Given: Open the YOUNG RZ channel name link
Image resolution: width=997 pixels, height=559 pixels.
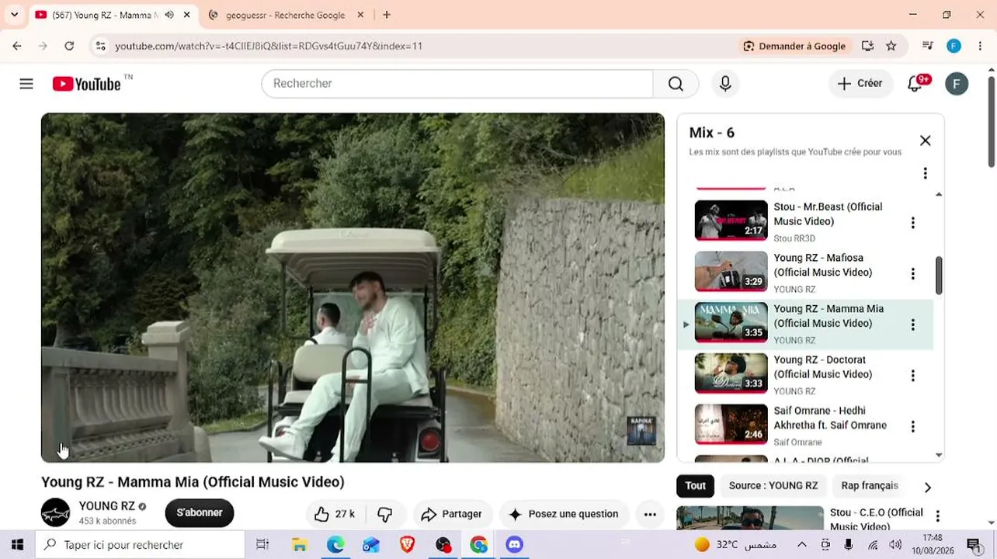Looking at the screenshot, I should point(107,506).
